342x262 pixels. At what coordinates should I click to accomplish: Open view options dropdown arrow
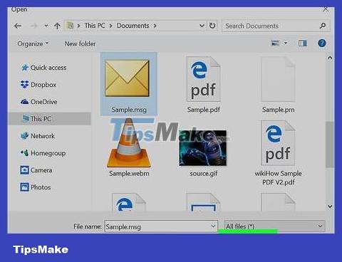point(286,43)
